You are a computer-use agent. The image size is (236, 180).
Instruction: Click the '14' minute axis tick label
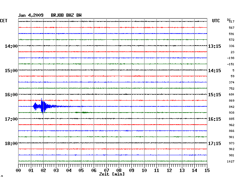click(194, 171)
